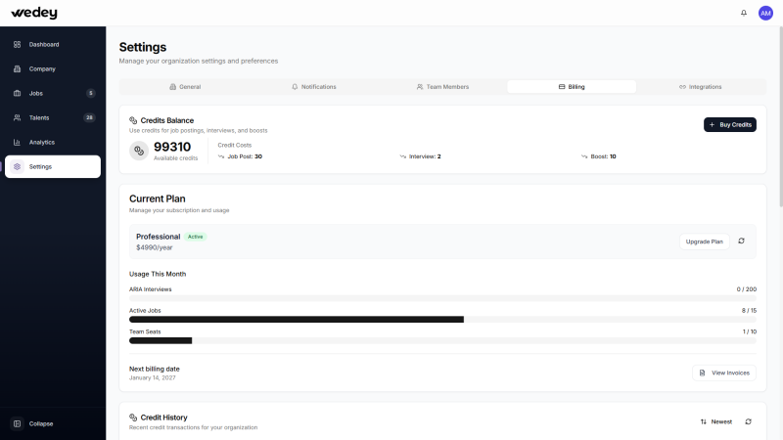Open the Team Members tab
Image resolution: width=783 pixels, height=440 pixels.
click(x=442, y=87)
